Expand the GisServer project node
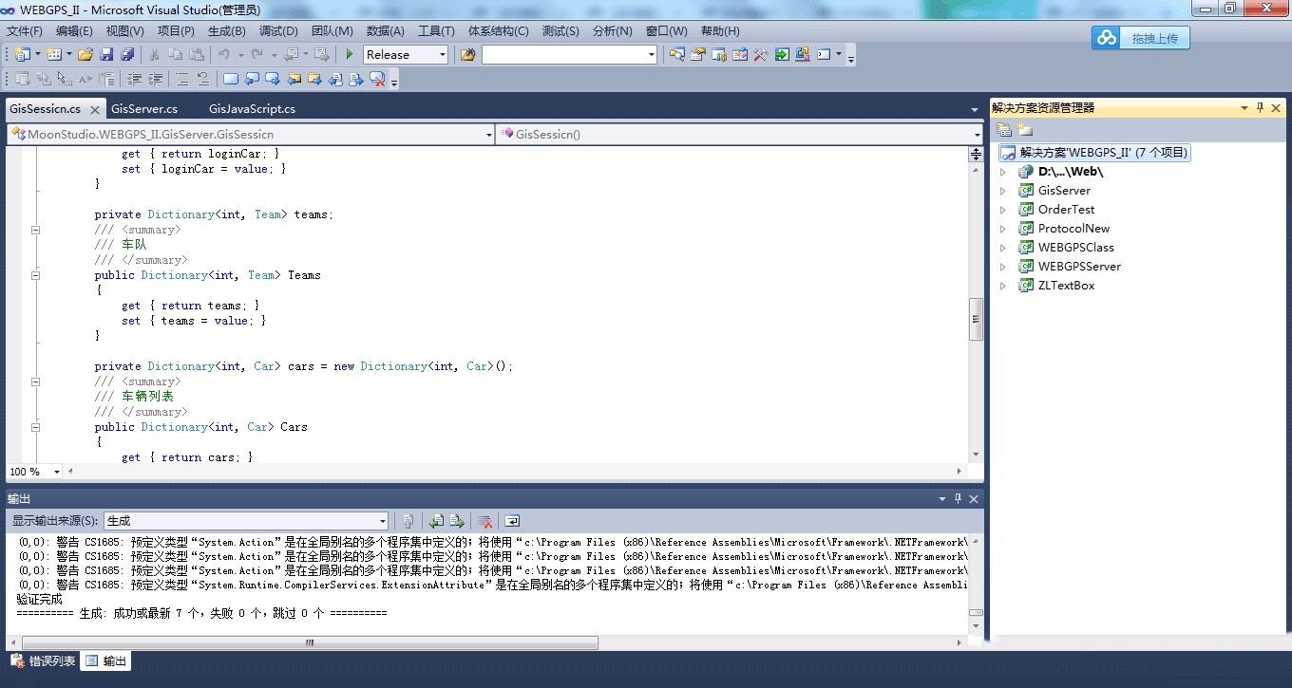The height and width of the screenshot is (688, 1292). (x=1002, y=191)
